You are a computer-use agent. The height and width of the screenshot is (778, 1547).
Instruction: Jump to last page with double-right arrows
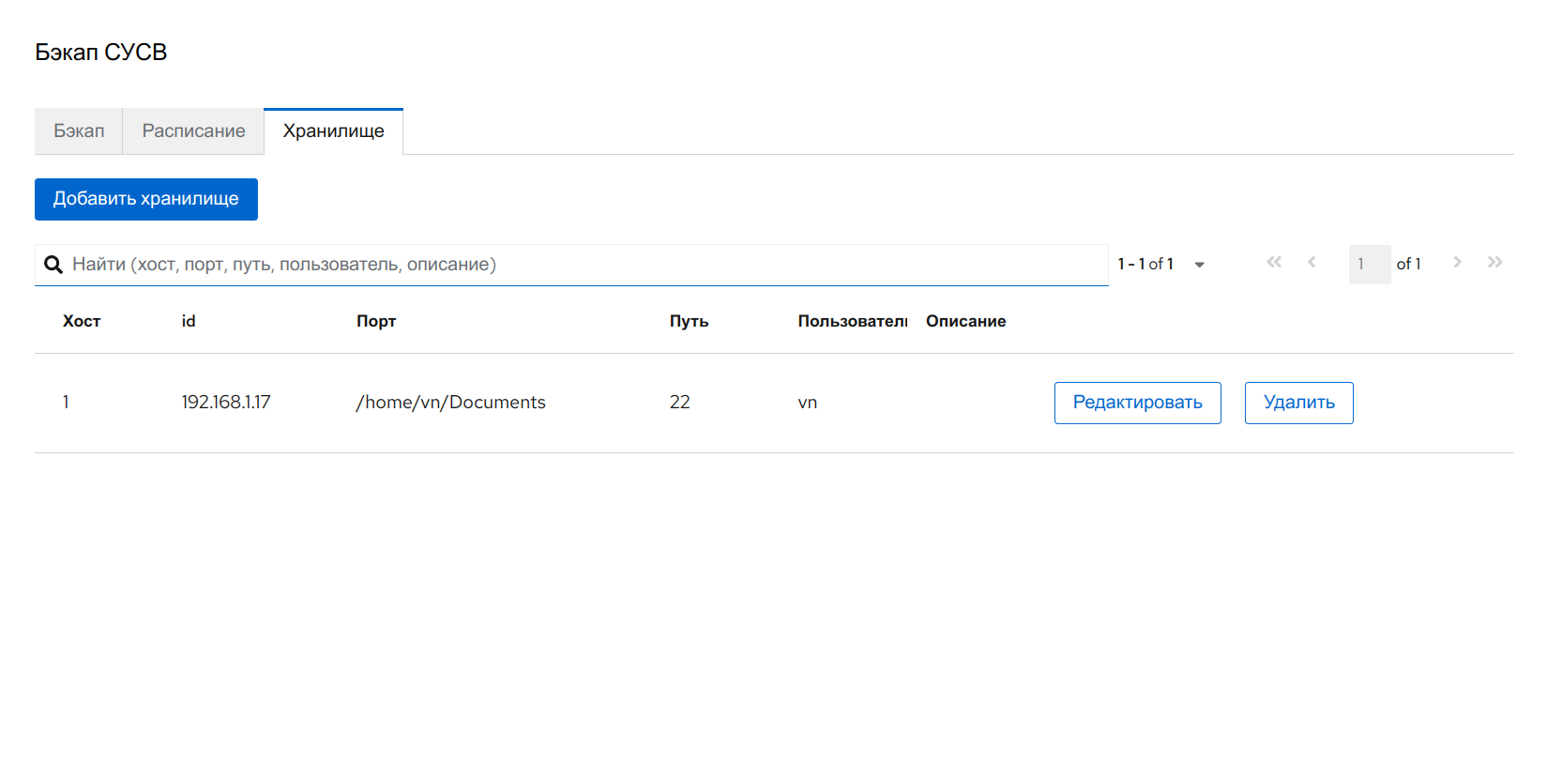click(x=1494, y=263)
